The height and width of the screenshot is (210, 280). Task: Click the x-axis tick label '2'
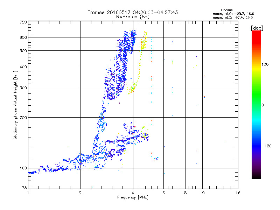tap(80, 193)
